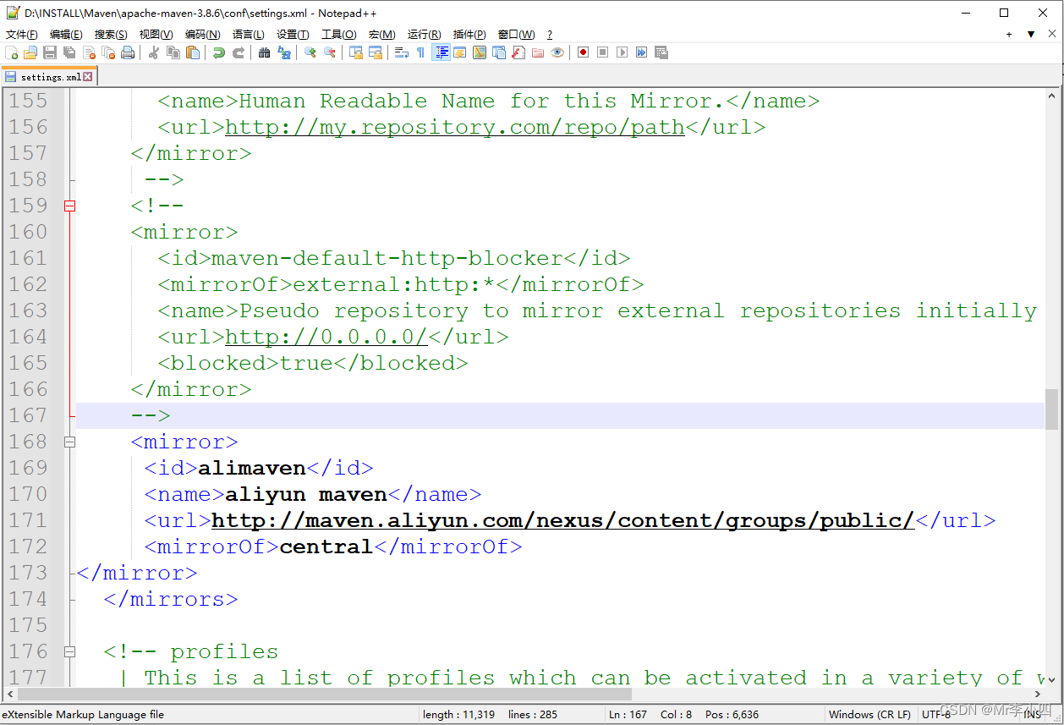1064x725 pixels.
Task: Start recording a macro
Action: pos(583,52)
